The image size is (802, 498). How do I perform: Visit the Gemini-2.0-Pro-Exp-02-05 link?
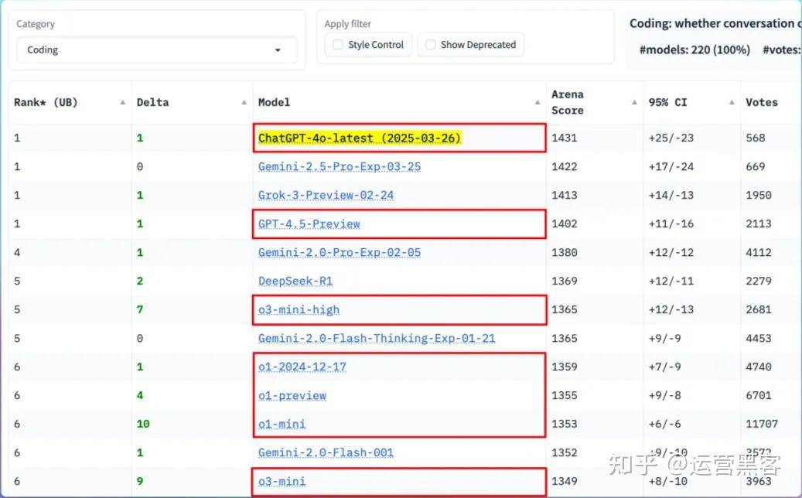pyautogui.click(x=340, y=253)
